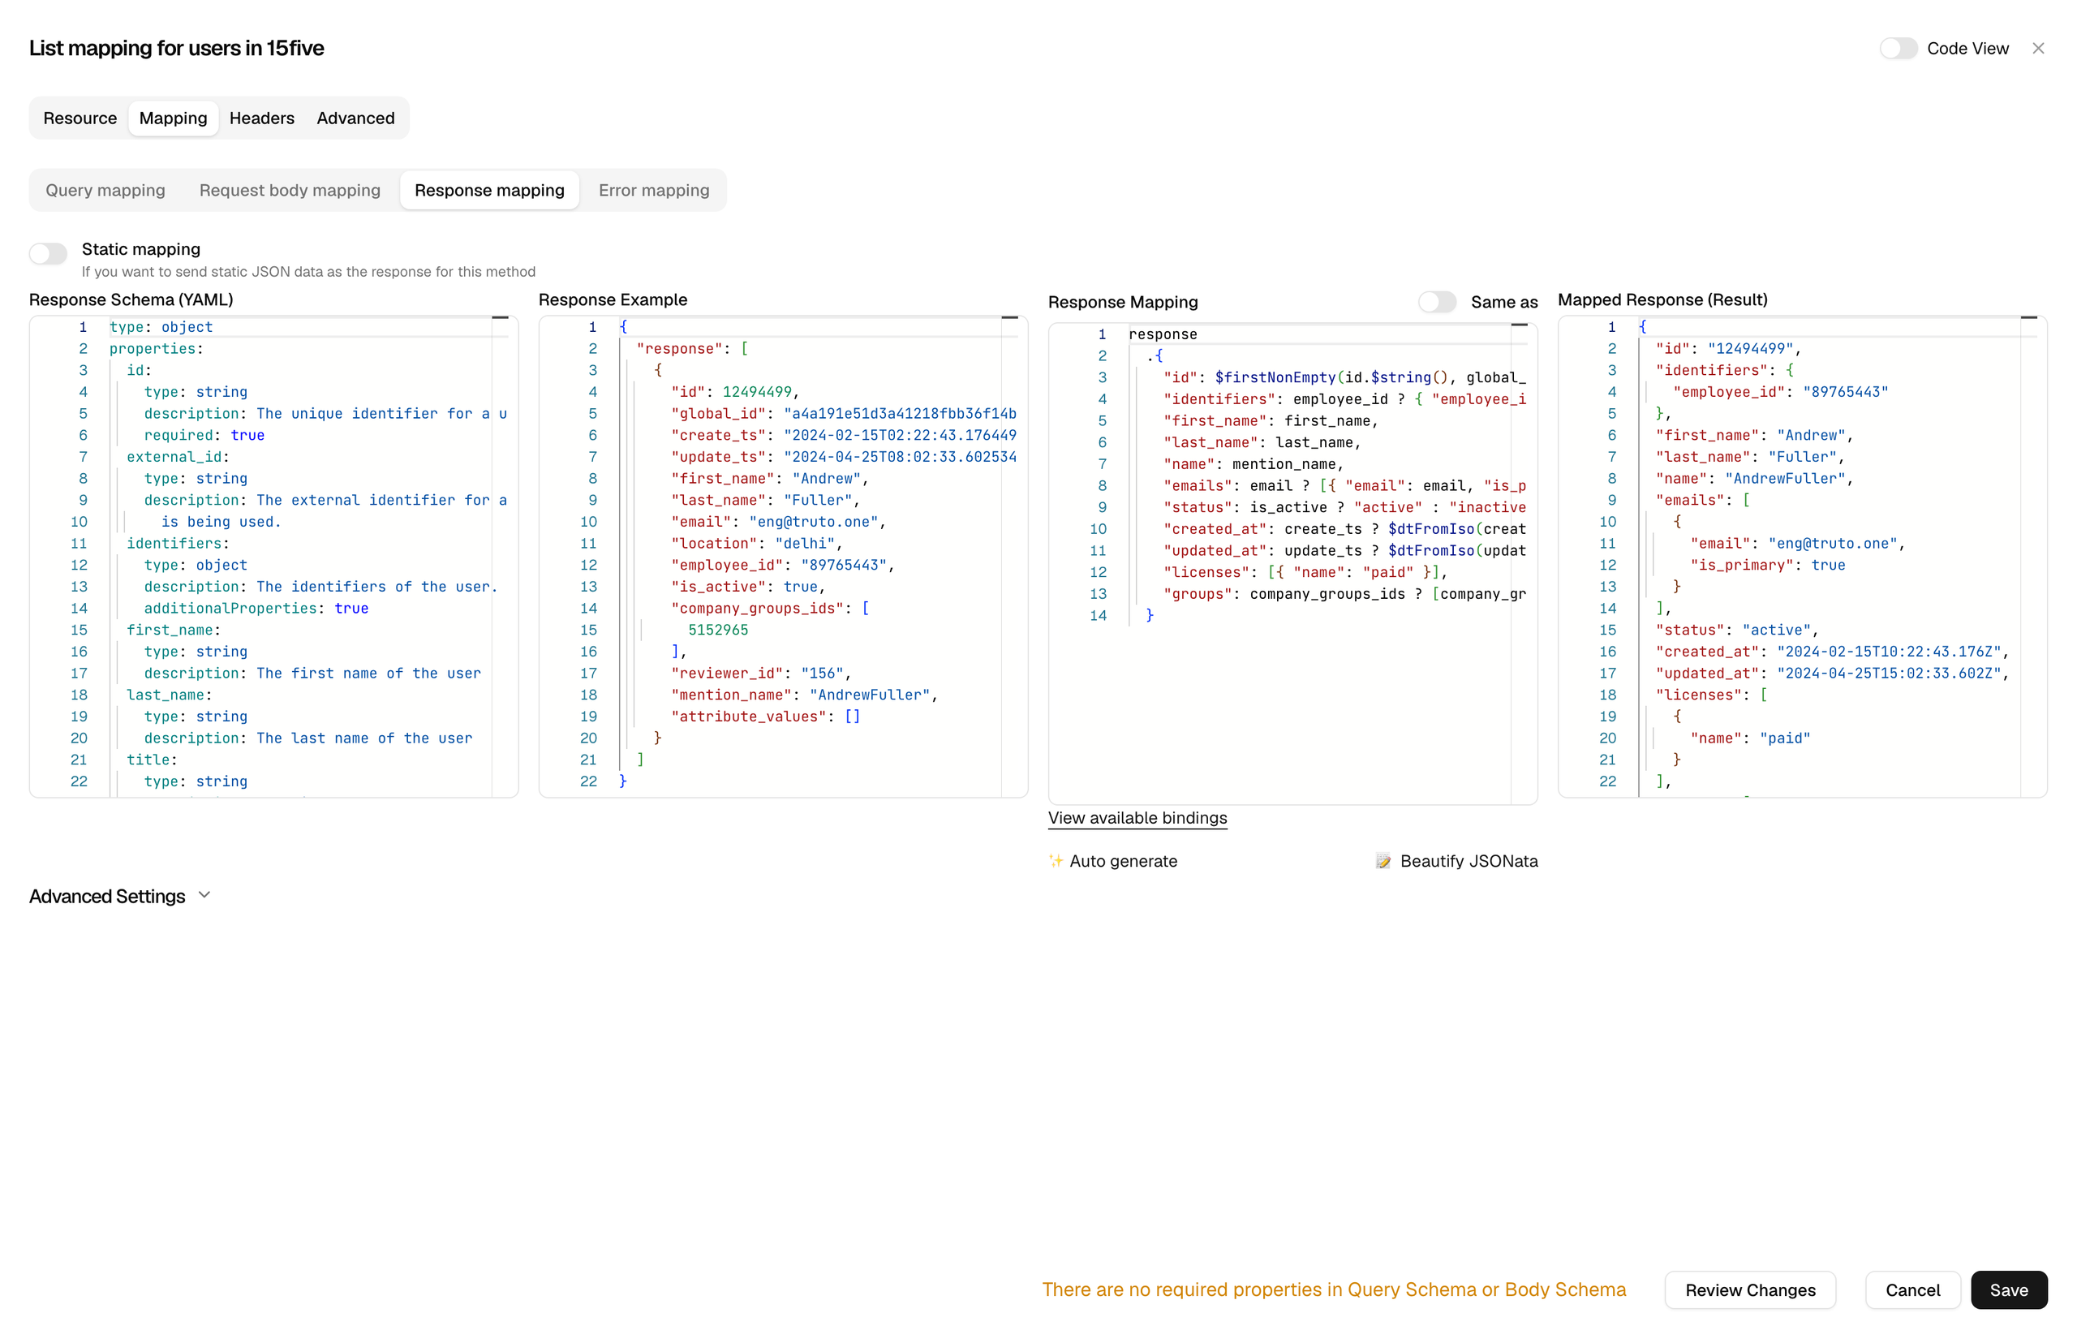Click "created_at" line in Mapped Response
This screenshot has height=1343, width=2077.
(1831, 652)
